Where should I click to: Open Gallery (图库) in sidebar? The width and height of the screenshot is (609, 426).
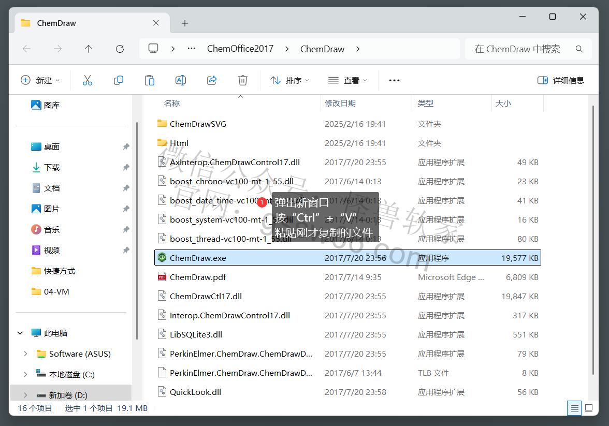click(x=46, y=105)
